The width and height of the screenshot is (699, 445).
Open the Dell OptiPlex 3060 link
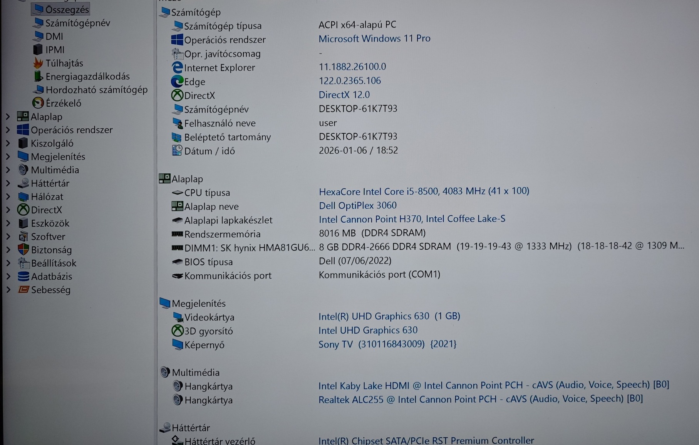click(x=358, y=205)
